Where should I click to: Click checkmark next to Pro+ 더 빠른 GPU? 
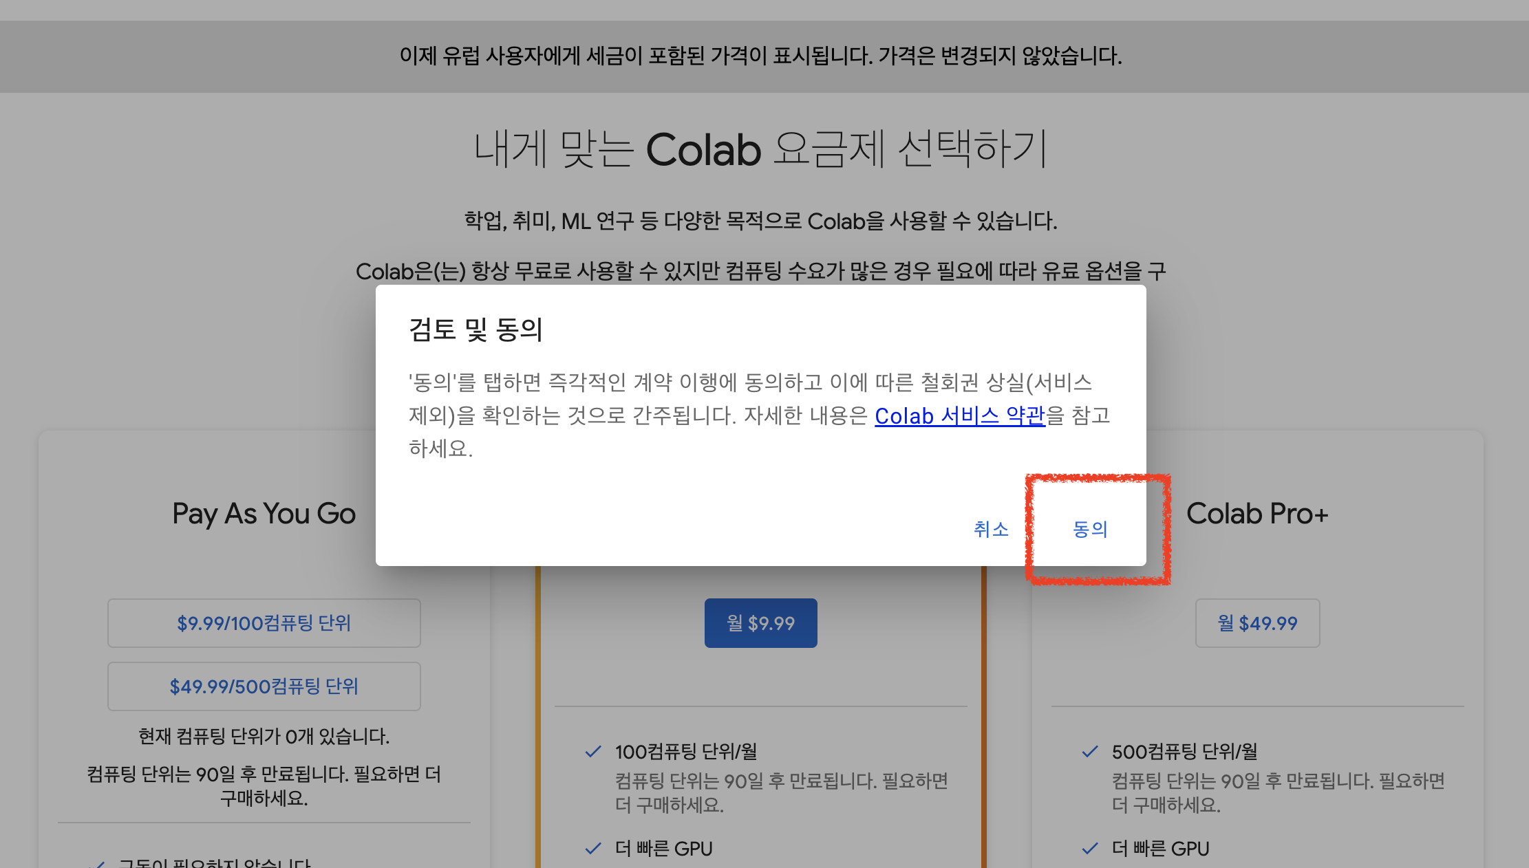pyautogui.click(x=1089, y=849)
